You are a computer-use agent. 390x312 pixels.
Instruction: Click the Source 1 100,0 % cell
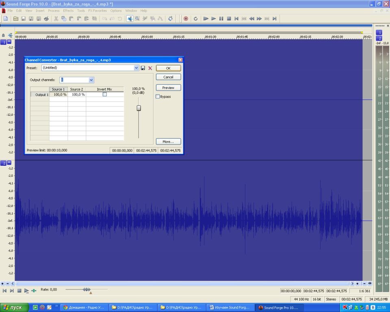coord(58,95)
